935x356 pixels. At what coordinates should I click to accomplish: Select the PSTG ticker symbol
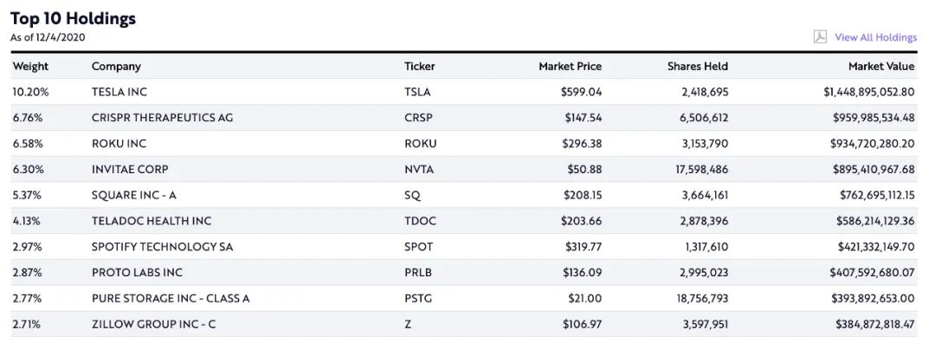click(x=420, y=299)
